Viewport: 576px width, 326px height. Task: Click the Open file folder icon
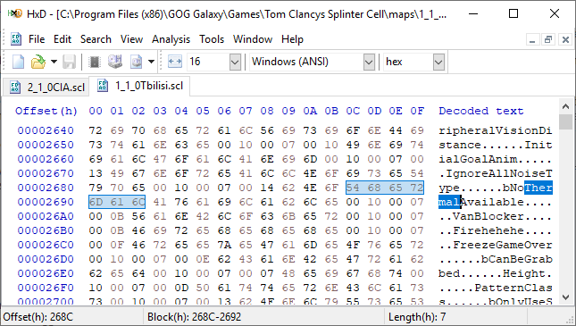pyautogui.click(x=38, y=62)
